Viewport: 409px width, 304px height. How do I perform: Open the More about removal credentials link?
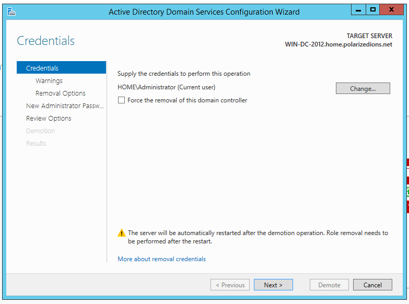click(161, 259)
